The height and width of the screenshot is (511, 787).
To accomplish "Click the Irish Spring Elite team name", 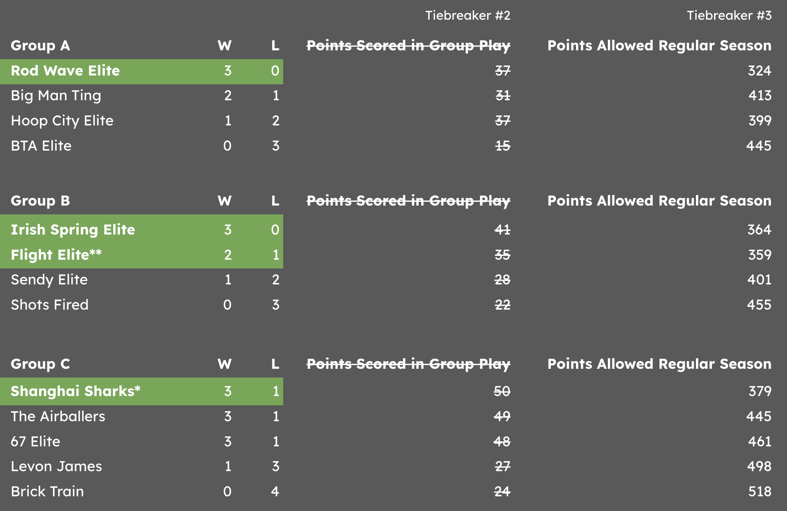I will [x=73, y=230].
